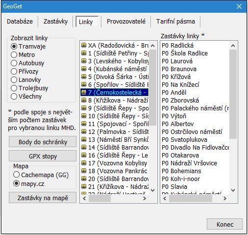Click the tram icon beside line 12
The width and height of the screenshot is (248, 235).
point(84,131)
